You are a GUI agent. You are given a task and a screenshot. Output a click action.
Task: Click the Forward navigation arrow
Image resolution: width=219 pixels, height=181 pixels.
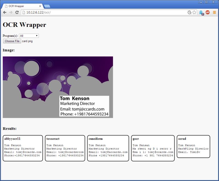[11, 12]
